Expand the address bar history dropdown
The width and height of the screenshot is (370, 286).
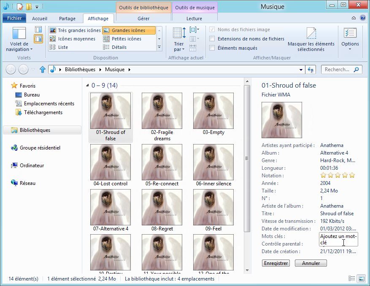click(301, 69)
